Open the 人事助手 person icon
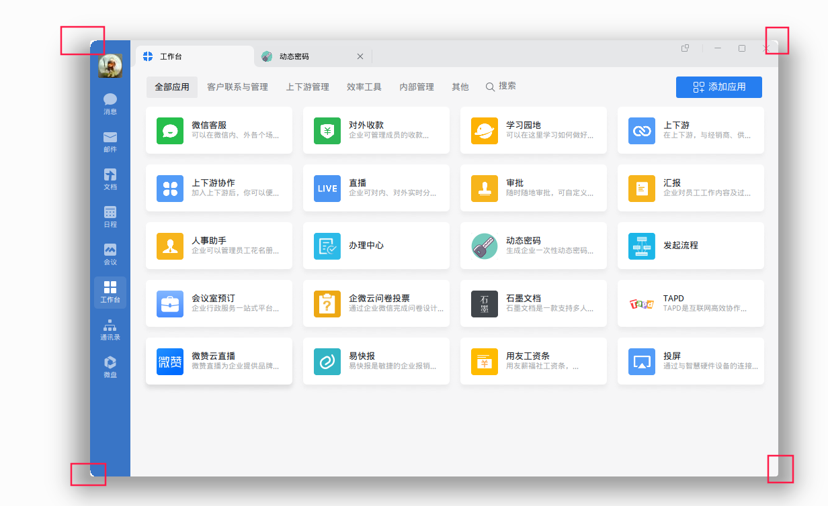 tap(170, 246)
